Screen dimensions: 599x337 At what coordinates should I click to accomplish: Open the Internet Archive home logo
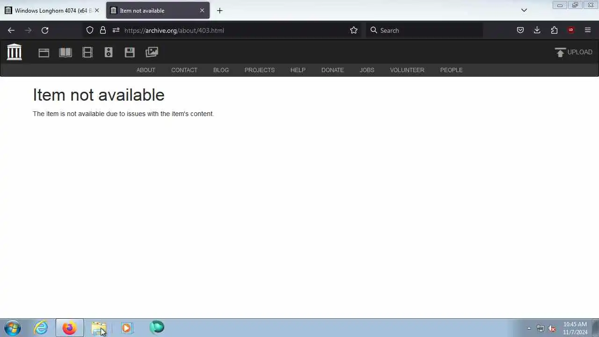14,52
